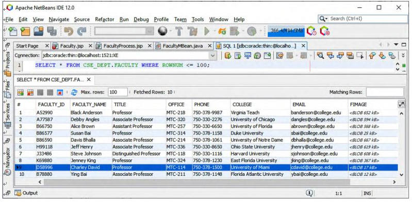Maximize the editor window square icon
Screen dimensions: 412x202
click(x=404, y=45)
